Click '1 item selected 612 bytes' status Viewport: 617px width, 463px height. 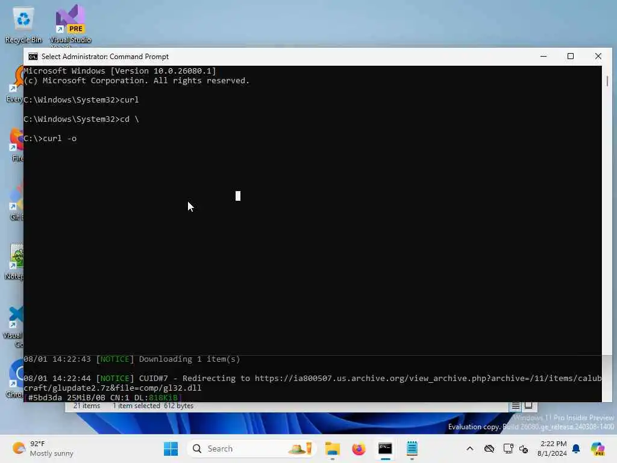pos(153,406)
